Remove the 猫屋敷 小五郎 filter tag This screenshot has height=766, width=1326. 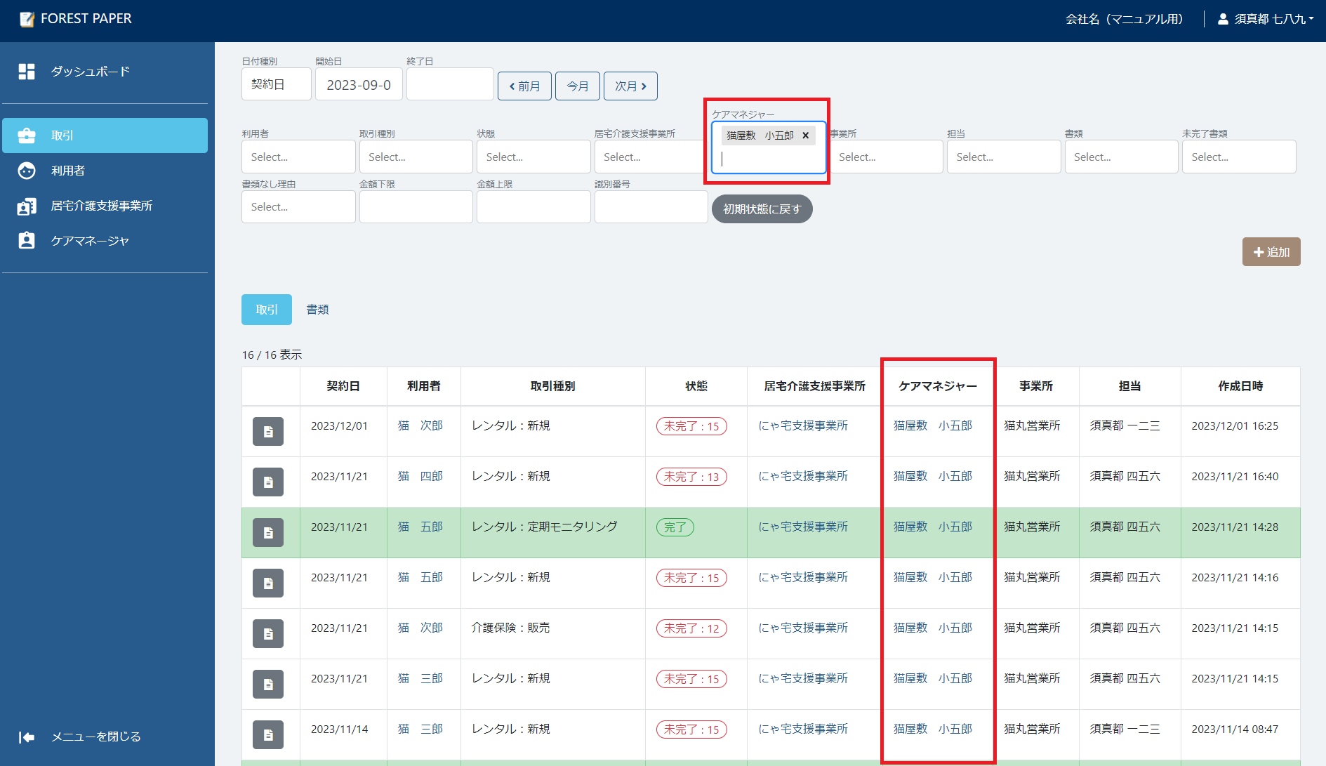806,136
